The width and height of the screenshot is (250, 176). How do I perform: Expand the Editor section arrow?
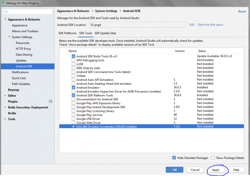pyautogui.click(x=5, y=95)
